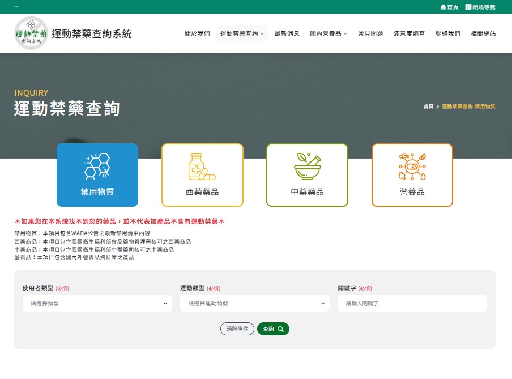Expand the 運動禁藥查詢 navigation menu
Viewport: 512px width, 379px height.
pos(242,34)
